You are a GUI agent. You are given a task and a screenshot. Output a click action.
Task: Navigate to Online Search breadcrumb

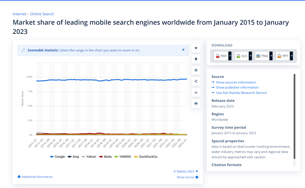pyautogui.click(x=42, y=14)
